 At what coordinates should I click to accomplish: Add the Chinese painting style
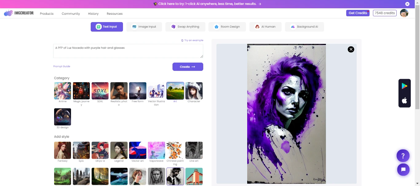pos(175,150)
